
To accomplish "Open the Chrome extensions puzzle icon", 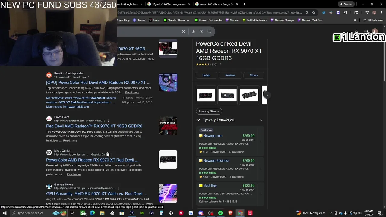I will click(346, 13).
